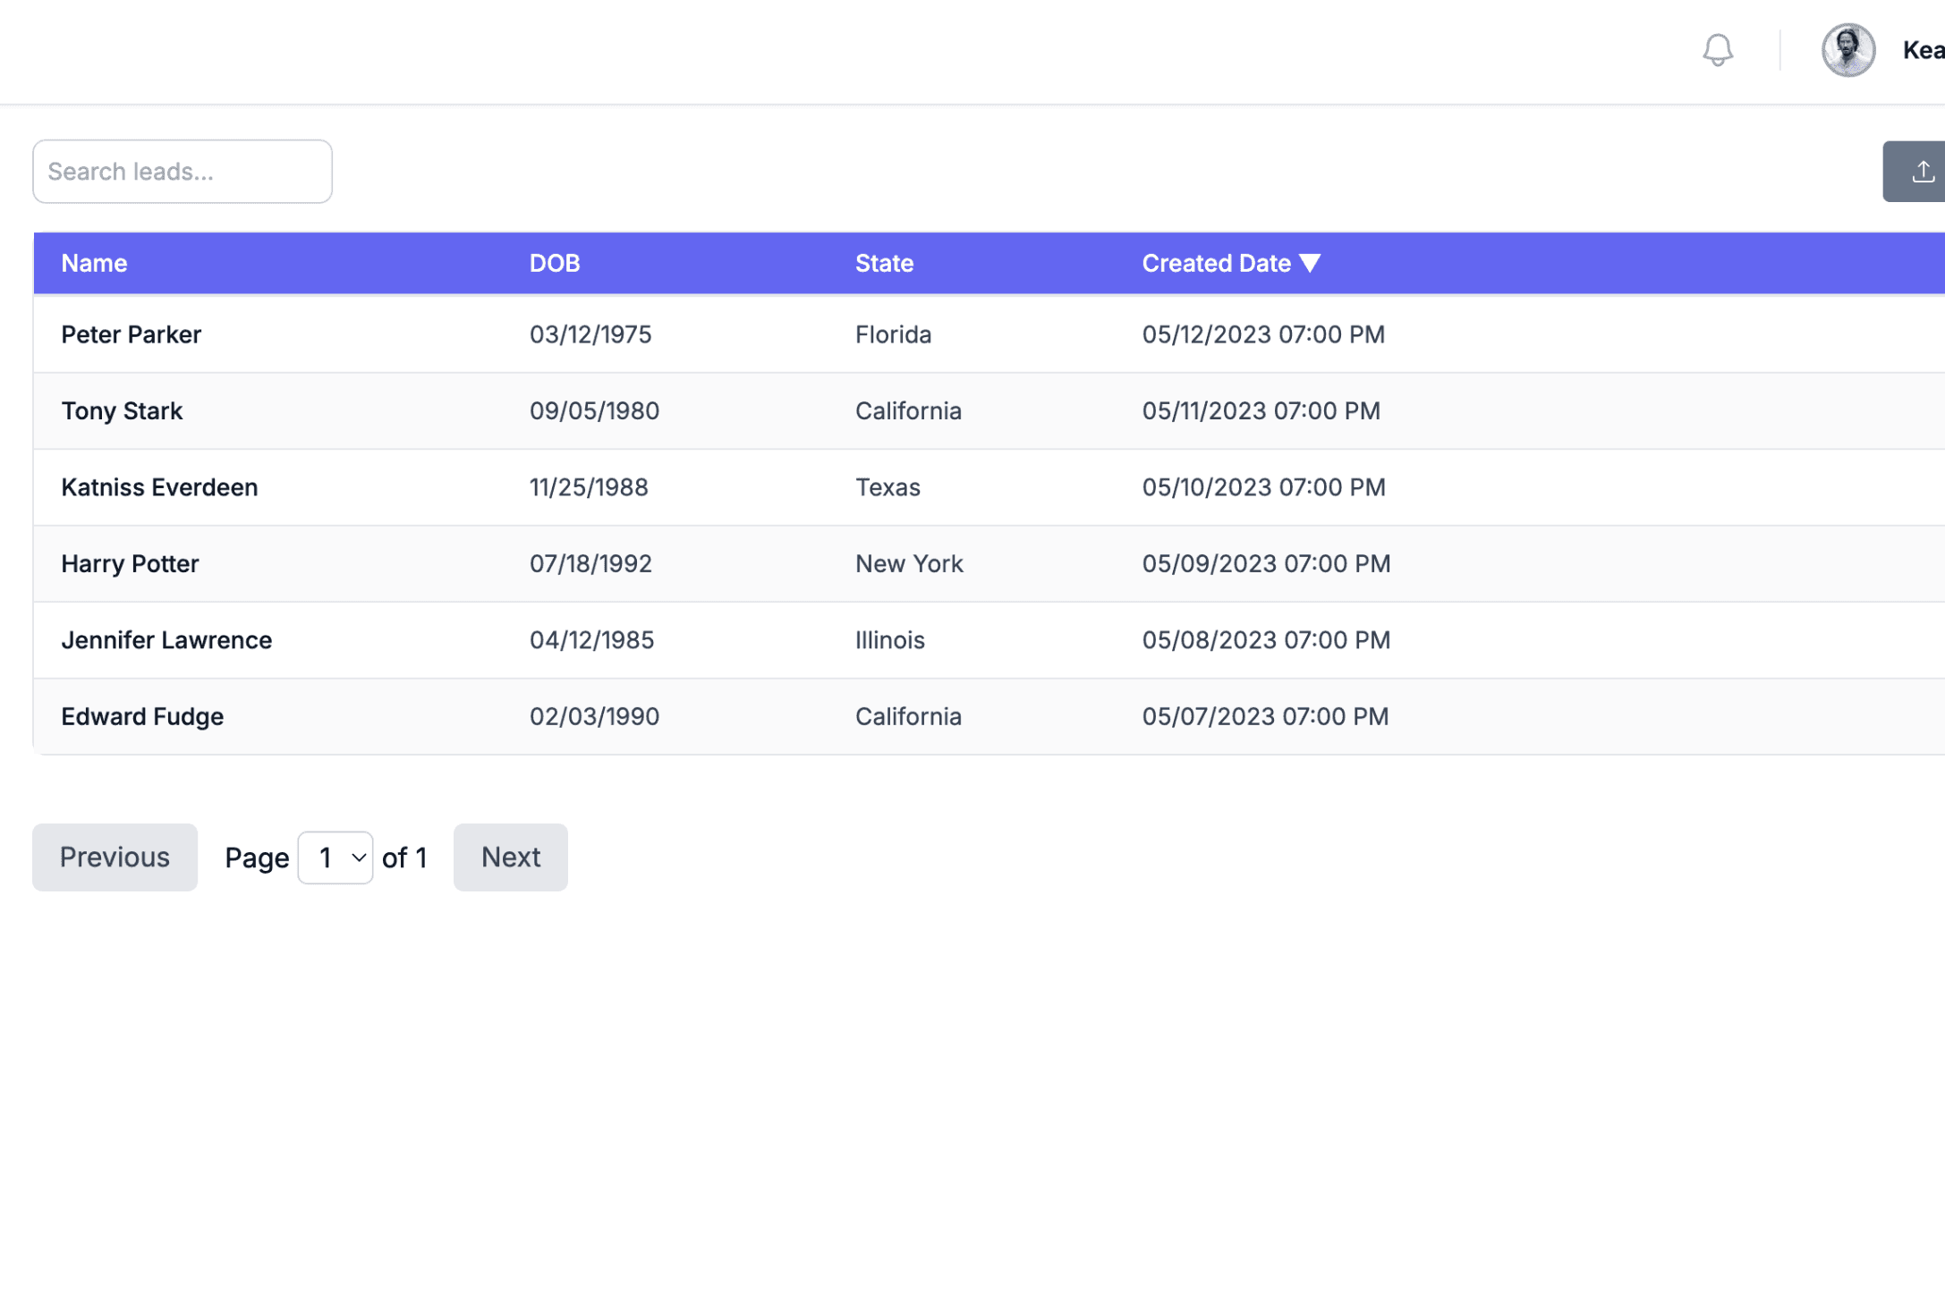Select the Katniss Everdeen lead
The height and width of the screenshot is (1309, 1945).
pos(159,487)
